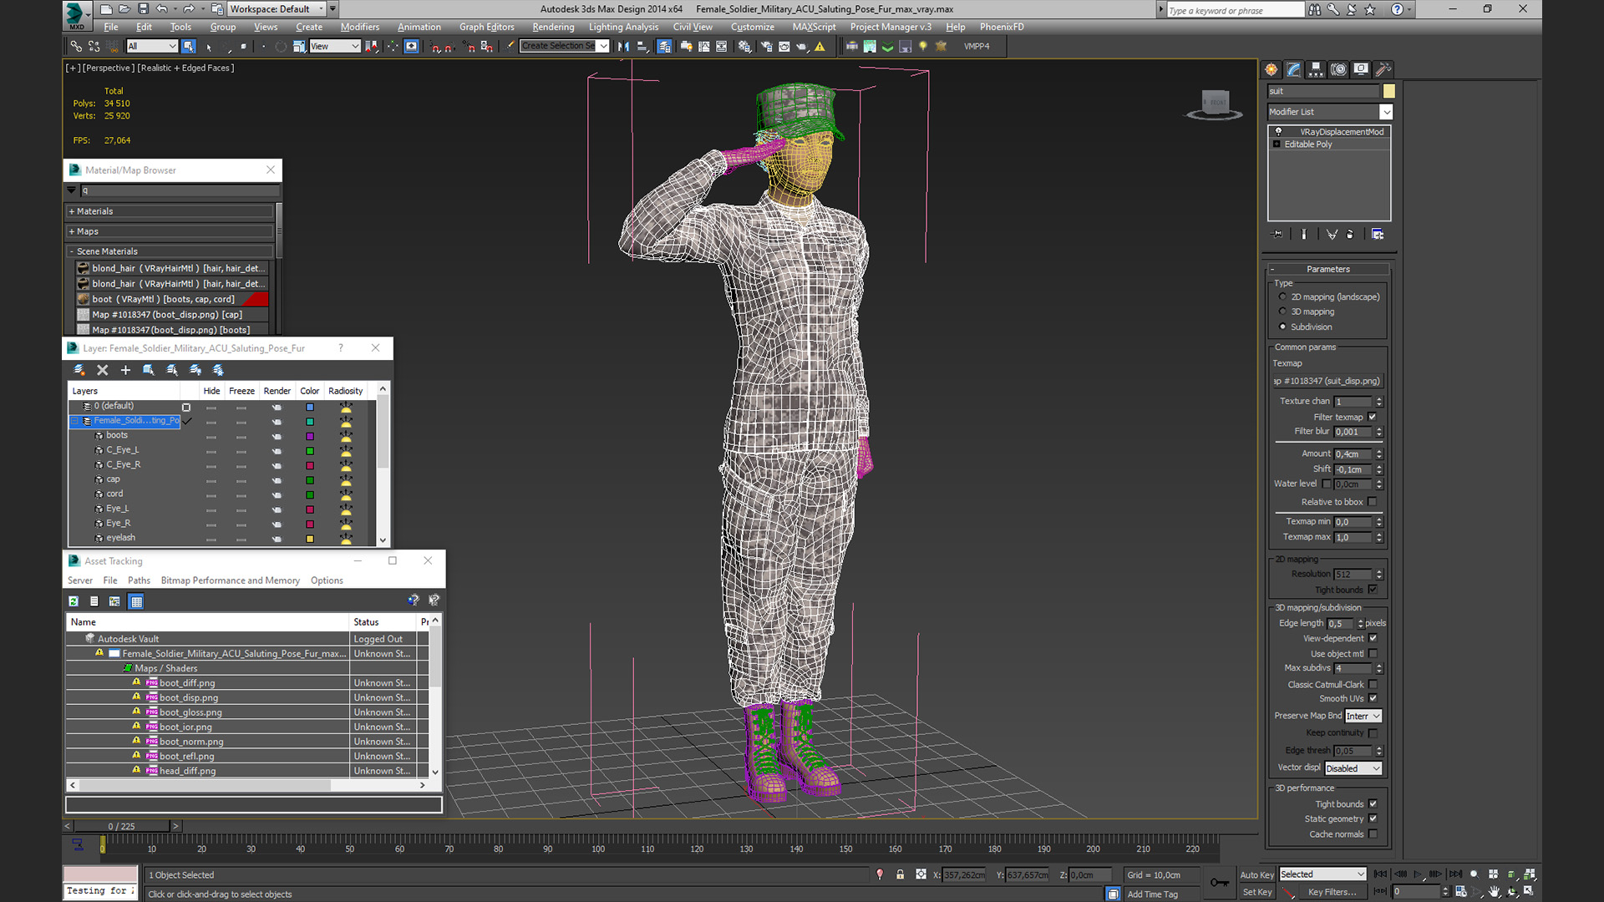Expand the Materials group in material browser
The height and width of the screenshot is (902, 1604).
click(72, 211)
